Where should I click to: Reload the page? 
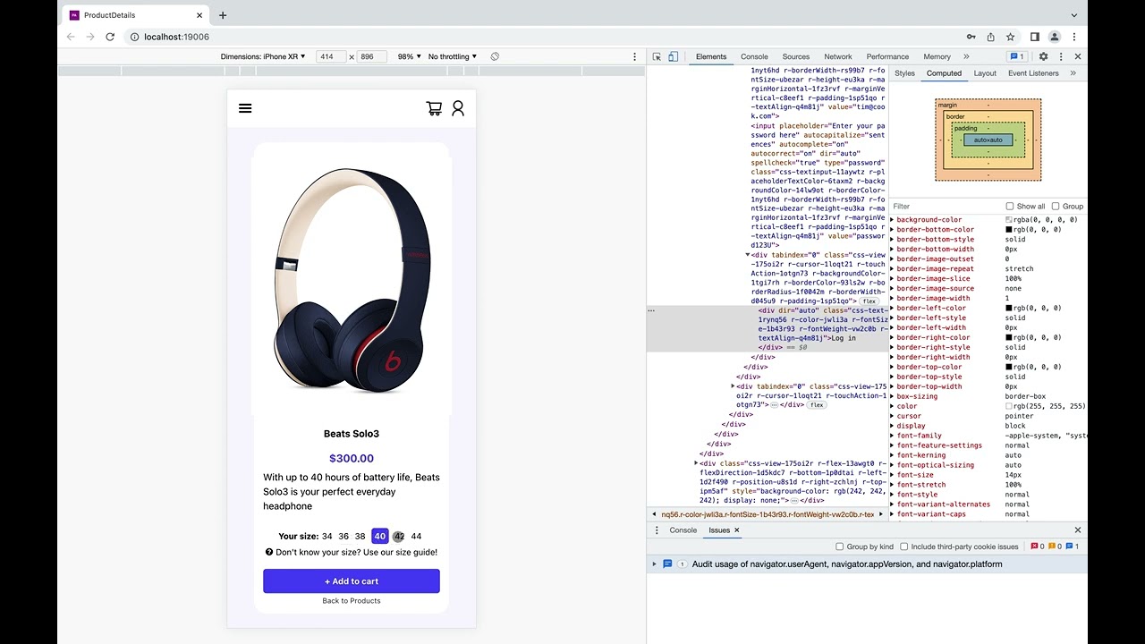[x=110, y=37]
